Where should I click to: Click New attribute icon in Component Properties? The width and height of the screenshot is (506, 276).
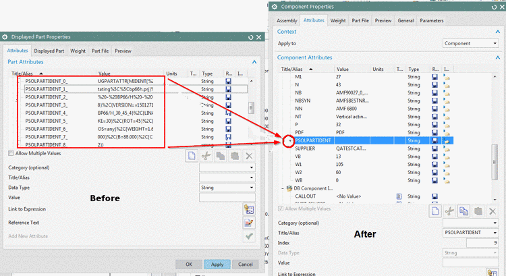435,211
